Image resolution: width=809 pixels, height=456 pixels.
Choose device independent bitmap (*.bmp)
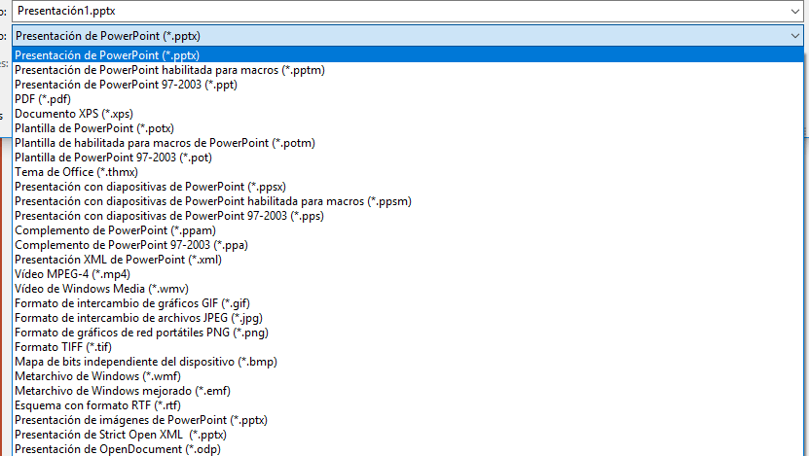408,362
